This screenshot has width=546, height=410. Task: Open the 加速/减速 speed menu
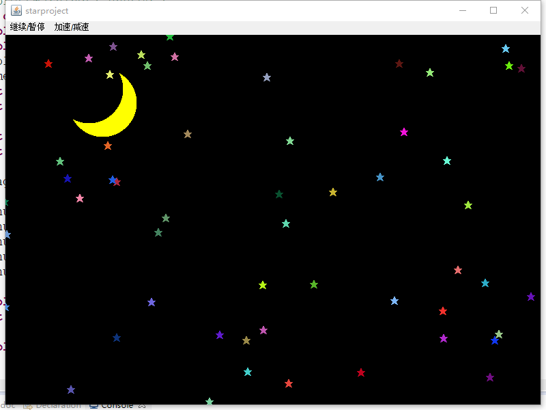click(72, 27)
